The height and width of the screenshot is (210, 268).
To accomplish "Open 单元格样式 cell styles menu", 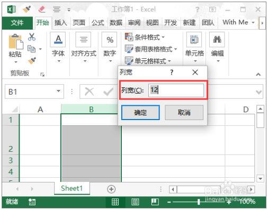I will (x=148, y=61).
